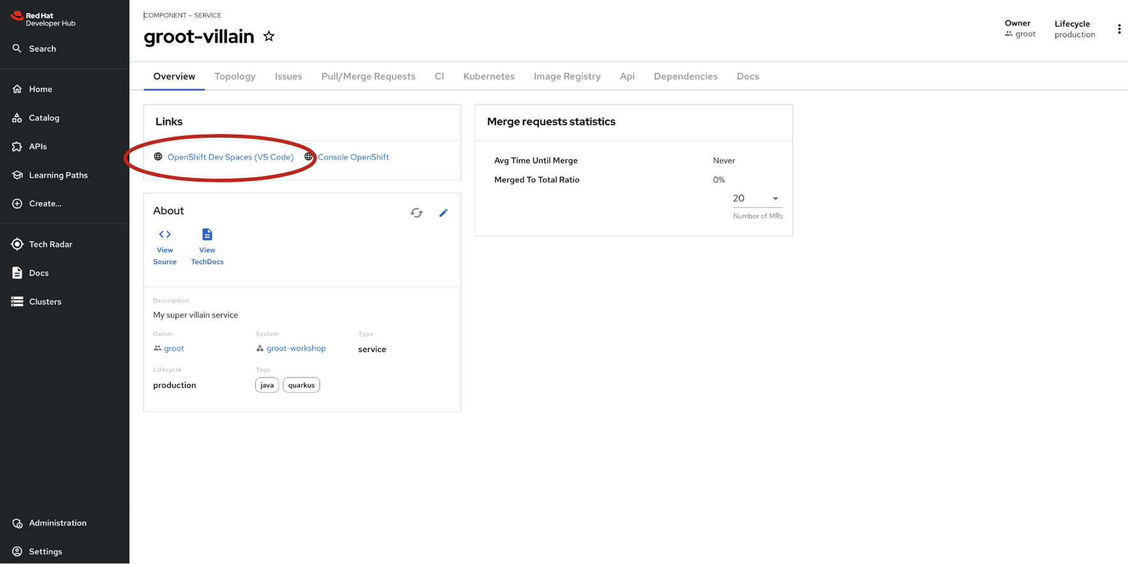Open Settings in the sidebar
Screen dimensions: 1128x565
coord(37,552)
